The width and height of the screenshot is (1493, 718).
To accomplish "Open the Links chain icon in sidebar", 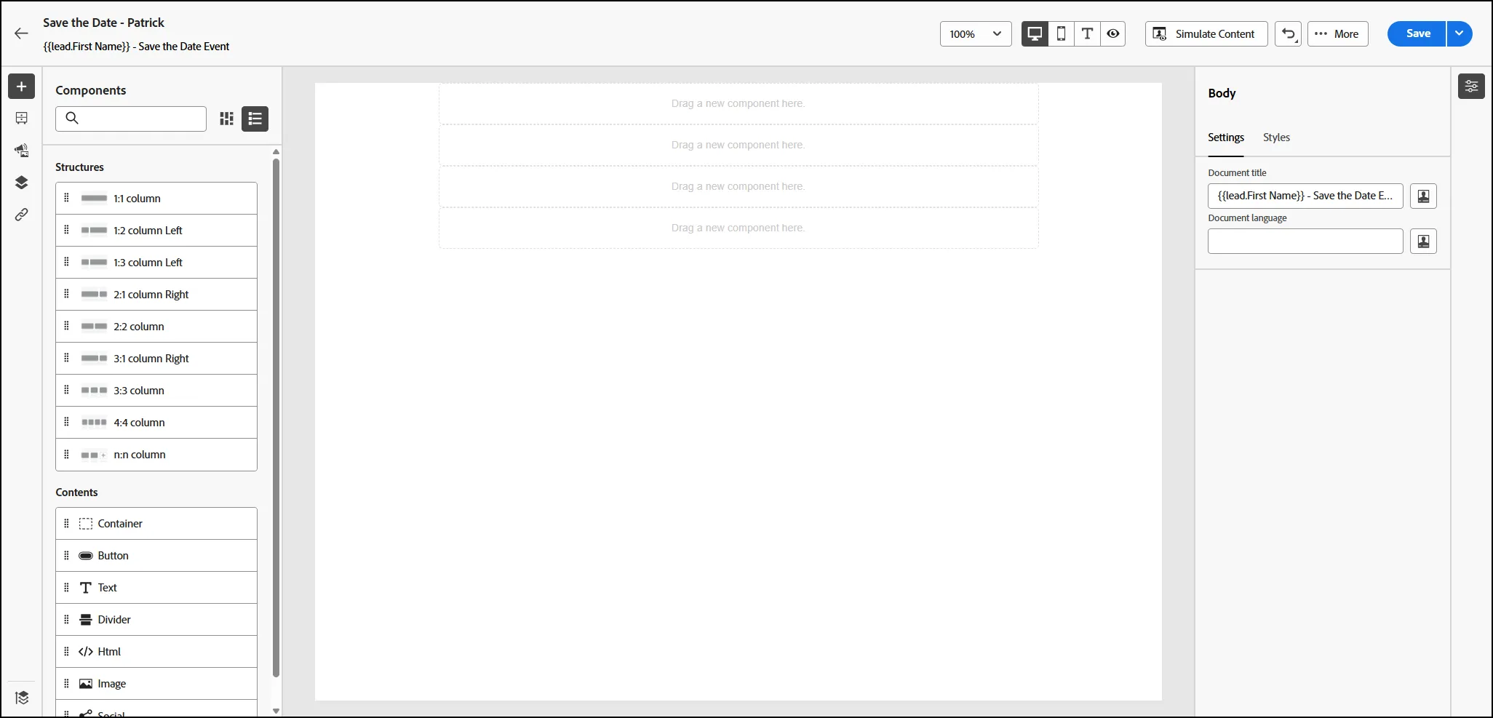I will (22, 215).
